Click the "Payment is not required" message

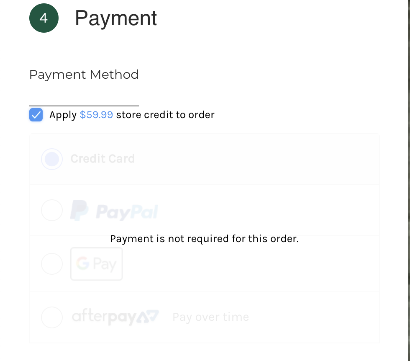coord(204,239)
